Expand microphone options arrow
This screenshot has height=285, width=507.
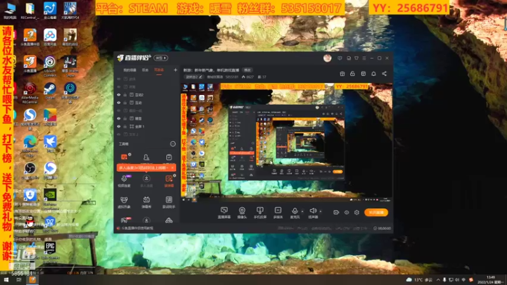(x=302, y=212)
